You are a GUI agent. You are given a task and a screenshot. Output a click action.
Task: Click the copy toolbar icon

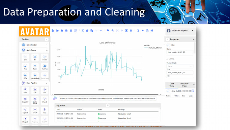point(87,31)
